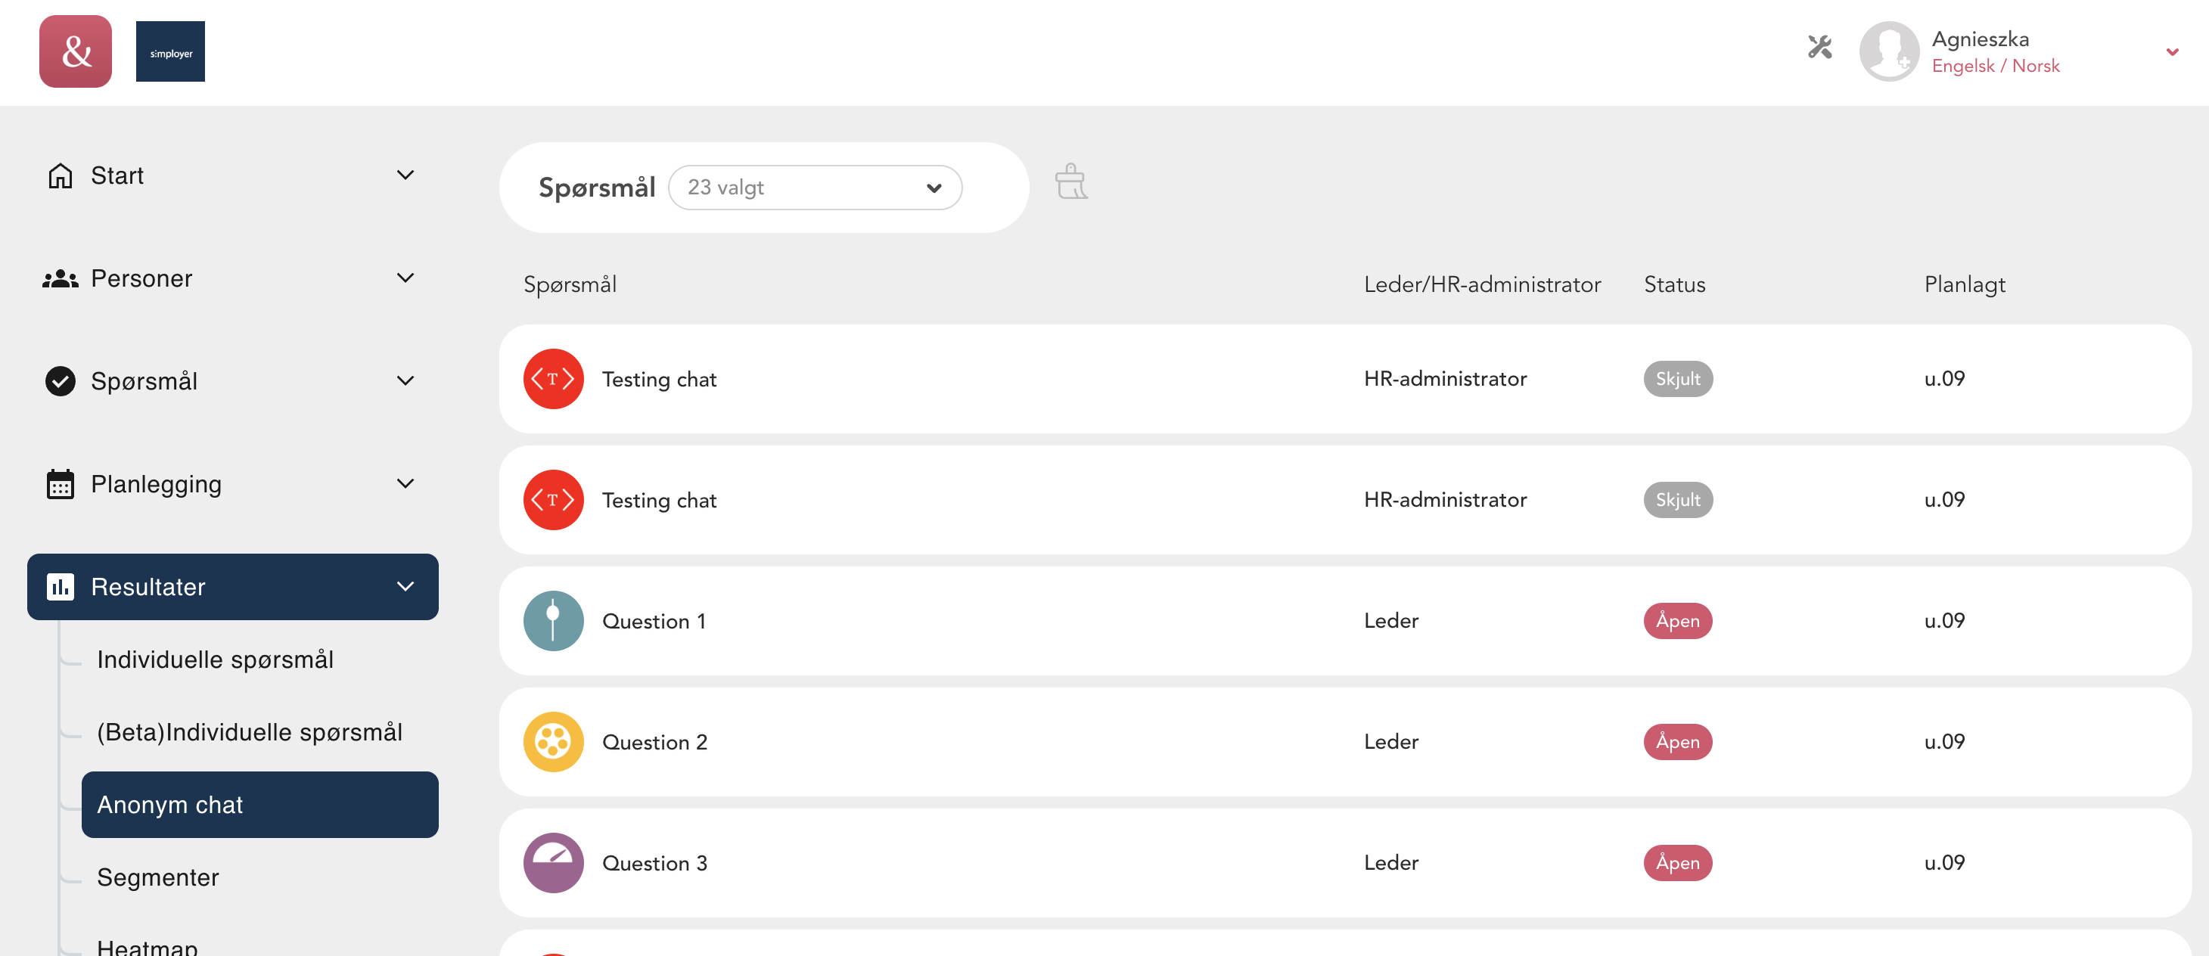
Task: Collapse the Resultater section chevron
Action: [x=405, y=586]
